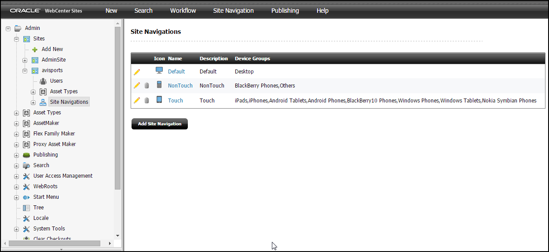Click the AdminSite site icon
Screen dimensions: 549x252
35,60
